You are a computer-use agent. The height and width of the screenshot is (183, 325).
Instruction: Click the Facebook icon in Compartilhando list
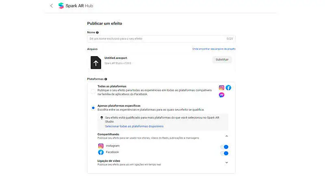pyautogui.click(x=101, y=152)
